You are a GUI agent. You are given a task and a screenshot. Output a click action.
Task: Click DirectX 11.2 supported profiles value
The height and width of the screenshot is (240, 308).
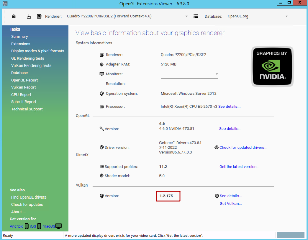(163, 167)
